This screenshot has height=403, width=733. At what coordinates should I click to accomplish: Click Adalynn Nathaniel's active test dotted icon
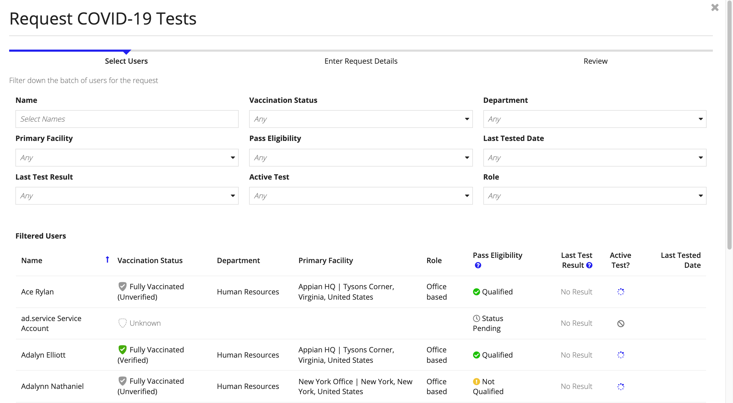coord(621,387)
